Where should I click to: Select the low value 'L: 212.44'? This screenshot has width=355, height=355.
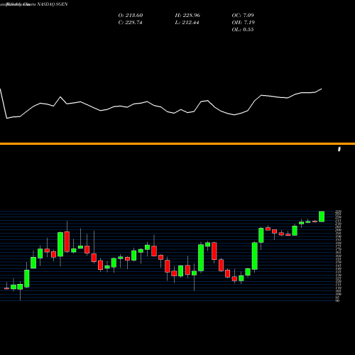(x=187, y=23)
